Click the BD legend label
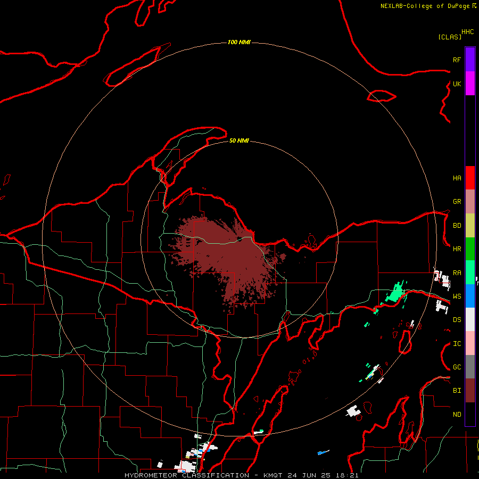 click(457, 226)
